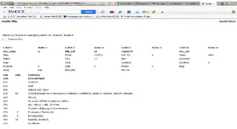
Task: Toggle the Shadow title checkbox
Action: pos(4,39)
